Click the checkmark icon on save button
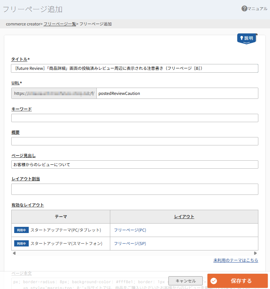The image size is (270, 289). 214,281
